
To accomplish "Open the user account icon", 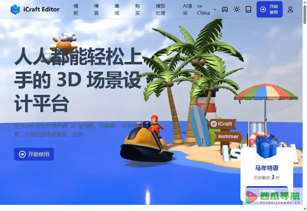I will (290, 9).
